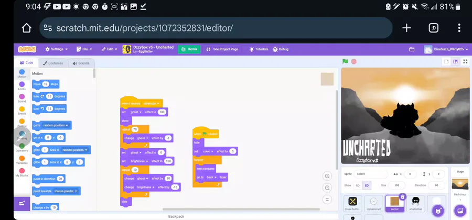The height and width of the screenshot is (220, 472).
Task: Click See Project Page button
Action: coord(222,49)
